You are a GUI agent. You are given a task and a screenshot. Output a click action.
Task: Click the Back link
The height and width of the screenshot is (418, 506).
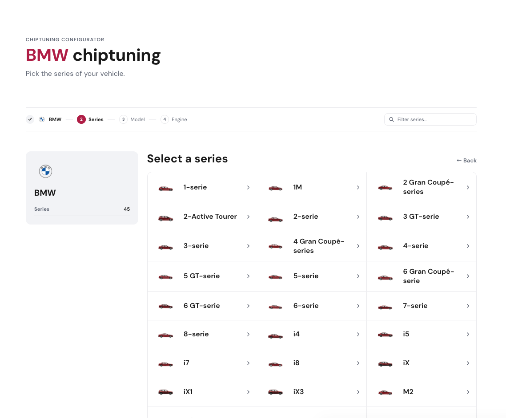click(466, 160)
